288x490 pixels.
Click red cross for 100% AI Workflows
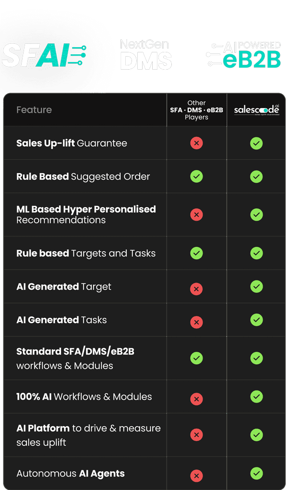[196, 398]
